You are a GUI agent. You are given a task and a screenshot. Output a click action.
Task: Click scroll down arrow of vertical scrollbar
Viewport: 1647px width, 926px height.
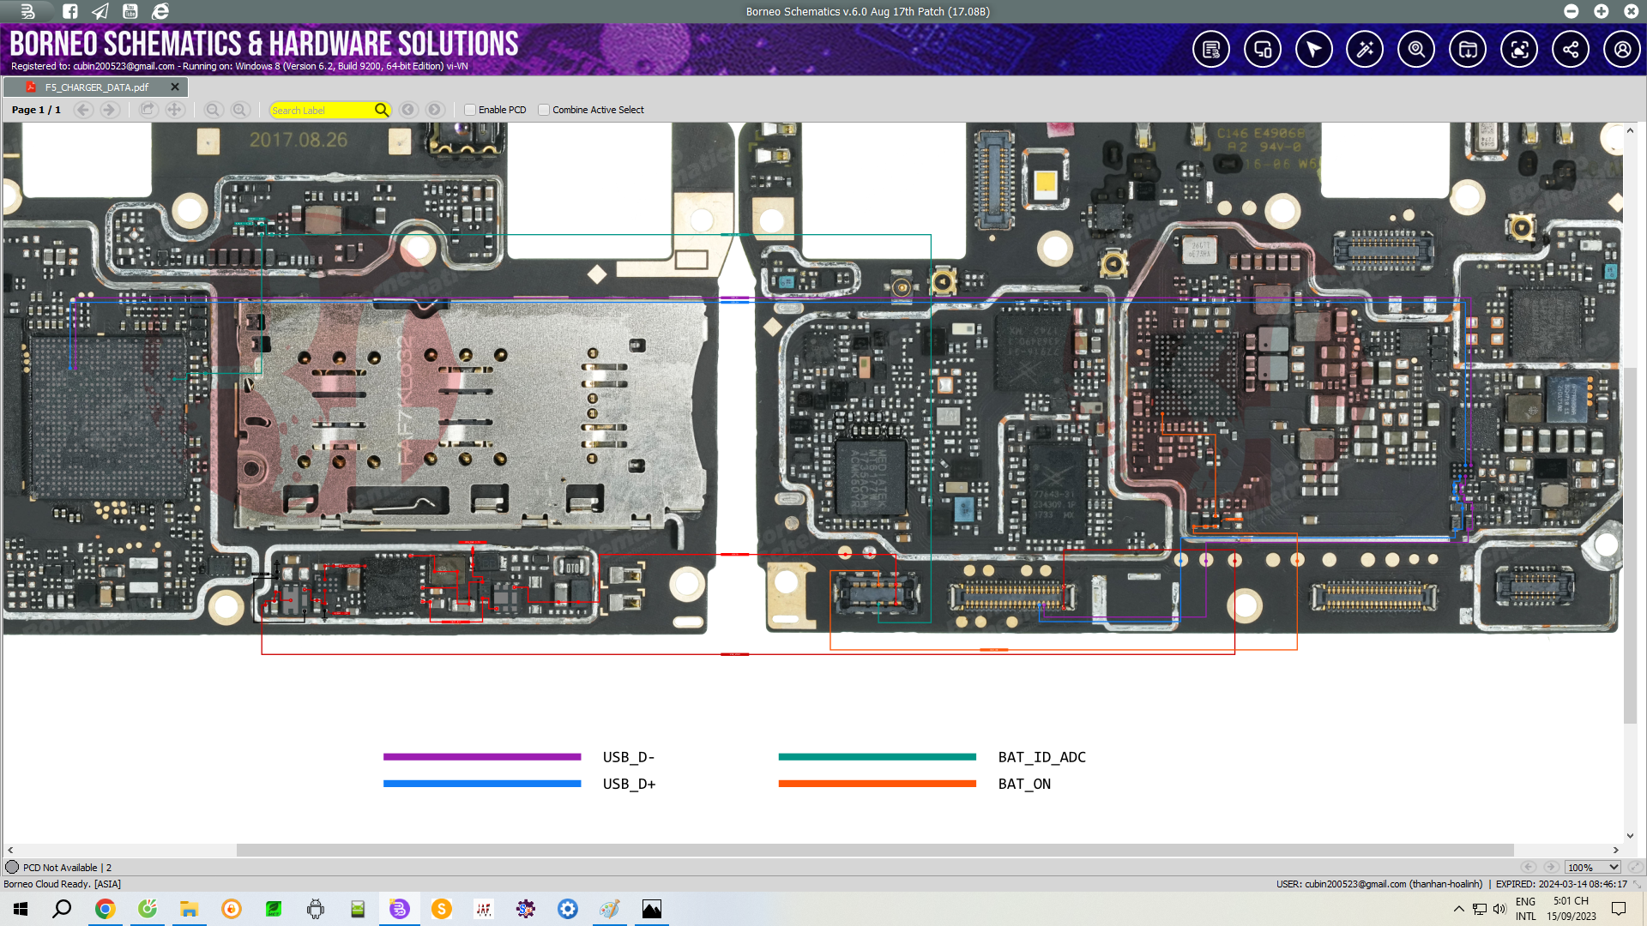click(1630, 836)
